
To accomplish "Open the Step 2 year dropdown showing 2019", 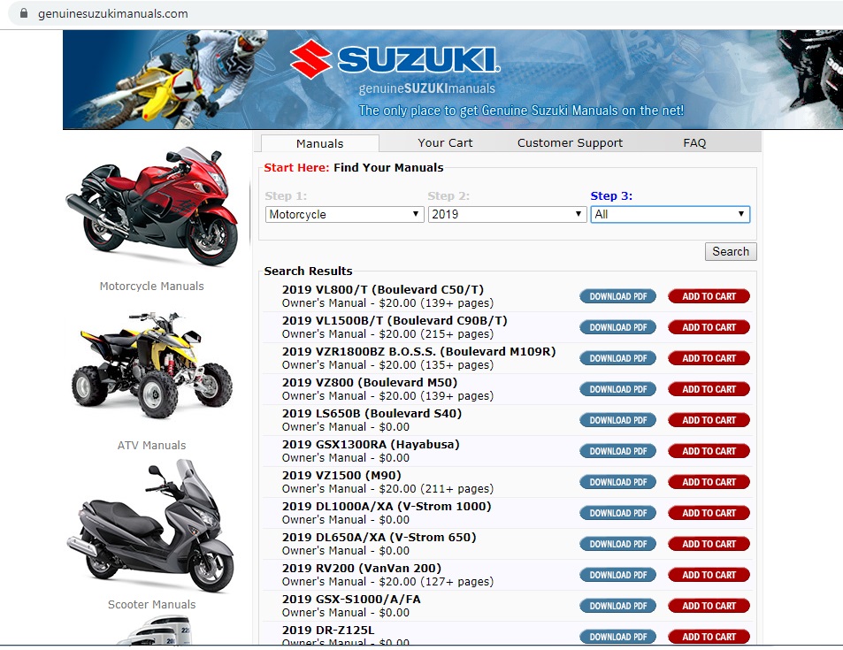I will [x=507, y=215].
